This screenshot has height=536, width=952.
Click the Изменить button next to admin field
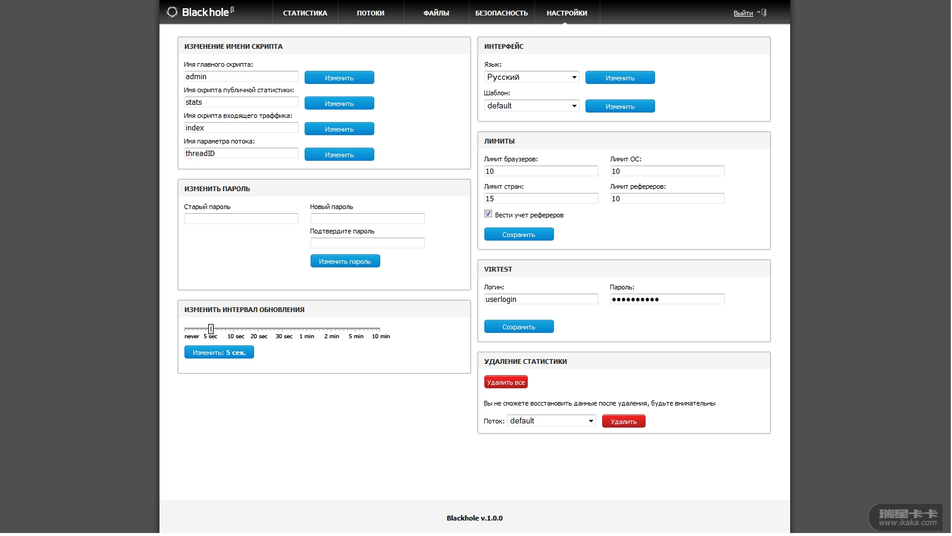pos(339,77)
